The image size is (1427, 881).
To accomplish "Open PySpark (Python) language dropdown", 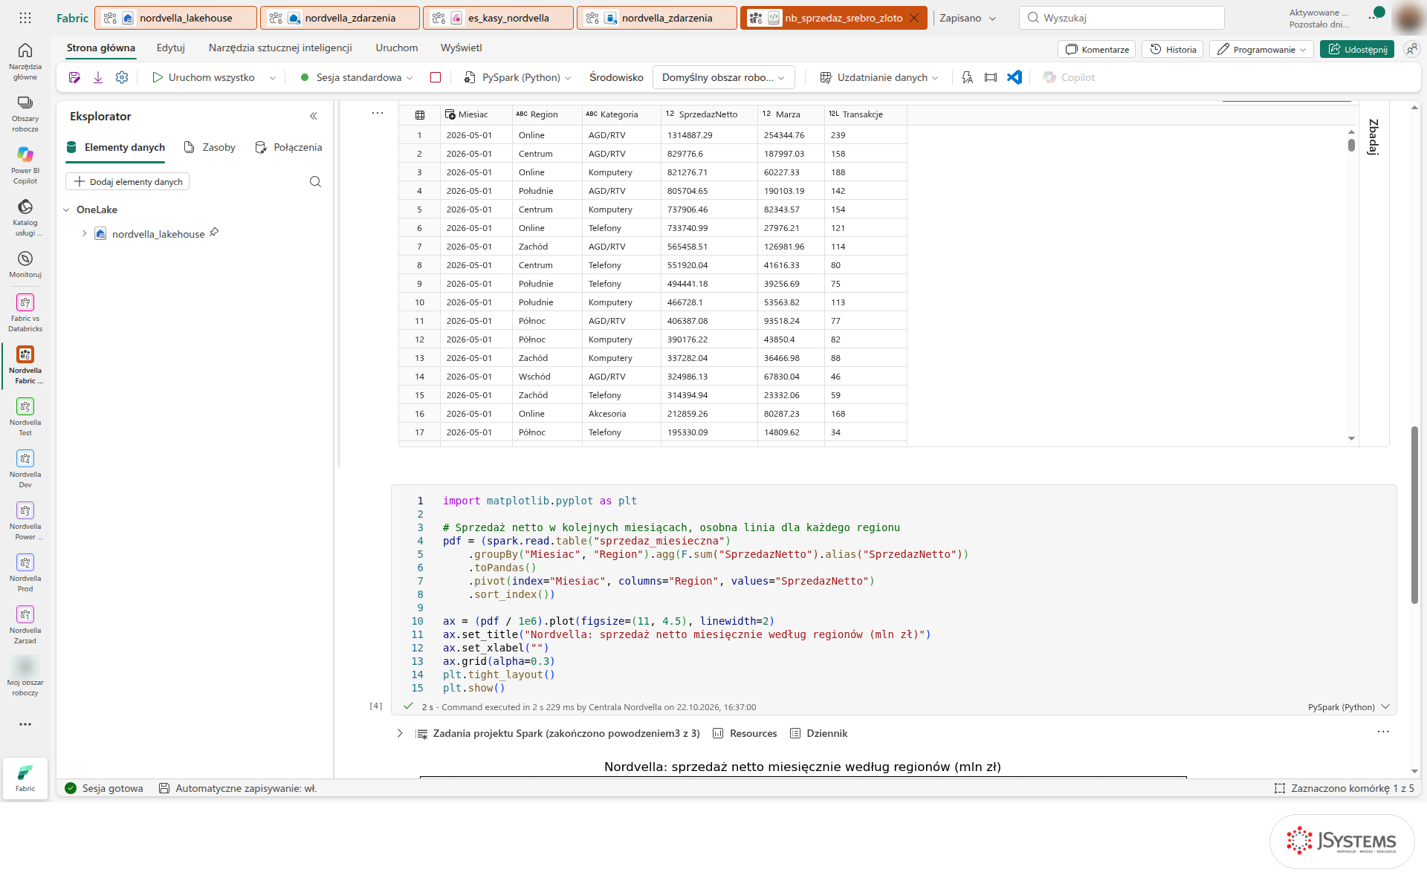I will 518,77.
